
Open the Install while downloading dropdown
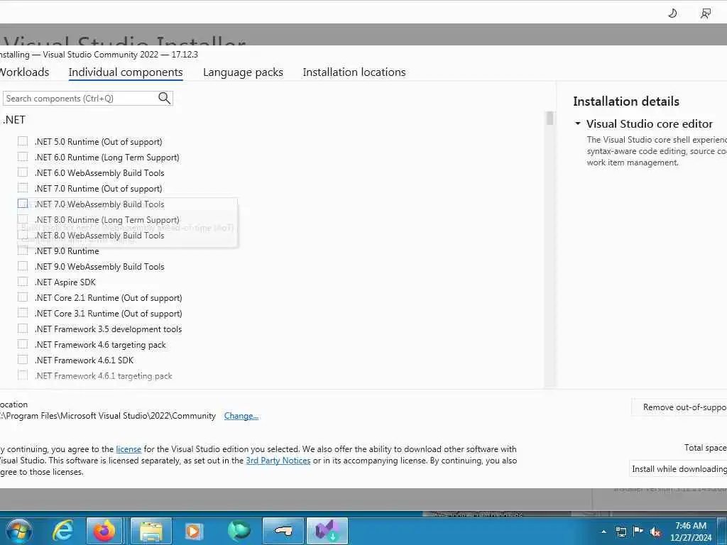pyautogui.click(x=678, y=469)
